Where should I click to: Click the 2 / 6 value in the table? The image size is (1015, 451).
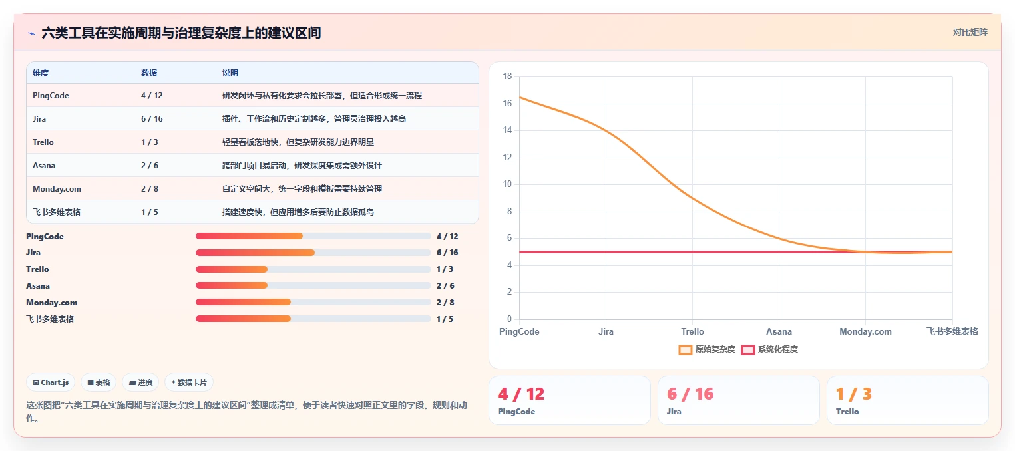150,166
